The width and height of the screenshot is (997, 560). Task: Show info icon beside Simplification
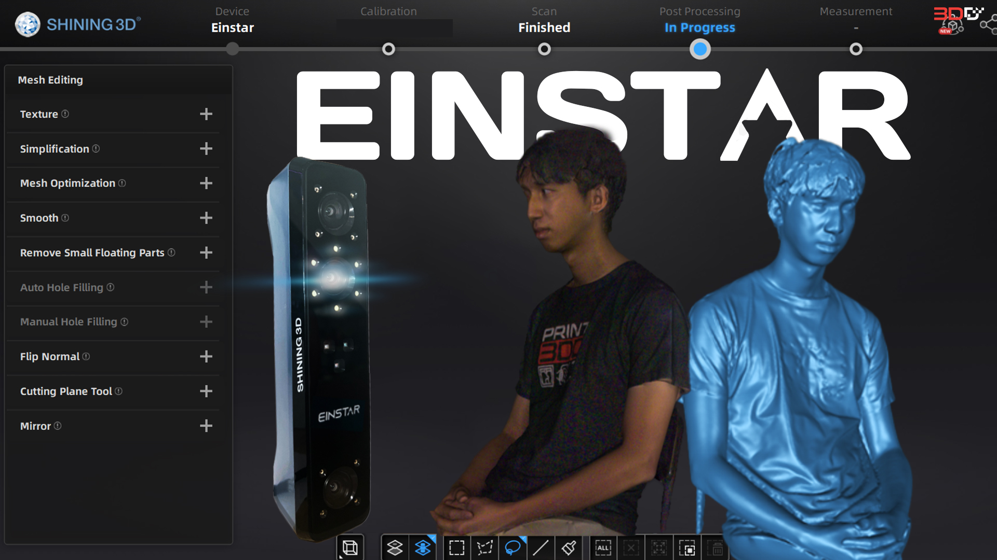[96, 148]
